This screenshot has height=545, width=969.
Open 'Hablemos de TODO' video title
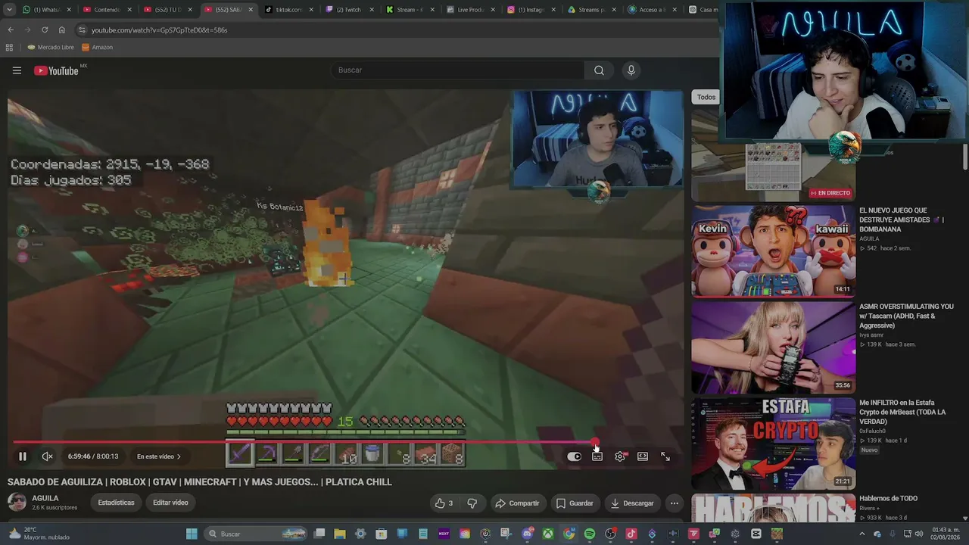(x=888, y=498)
